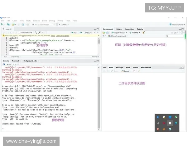Click the broom icon to clear Environment objects

[x=144, y=33]
